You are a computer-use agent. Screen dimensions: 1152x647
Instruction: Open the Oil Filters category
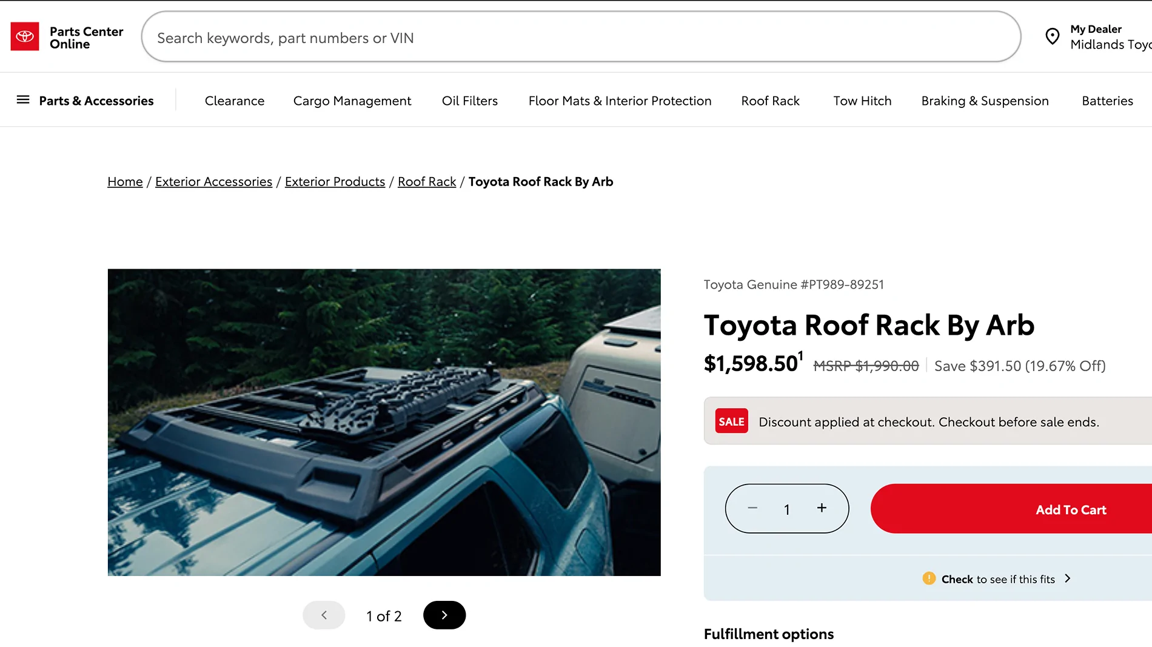(x=470, y=101)
